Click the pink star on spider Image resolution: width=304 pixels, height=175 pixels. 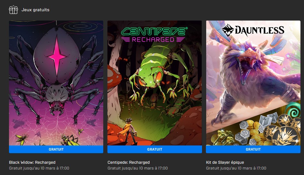tap(57, 56)
